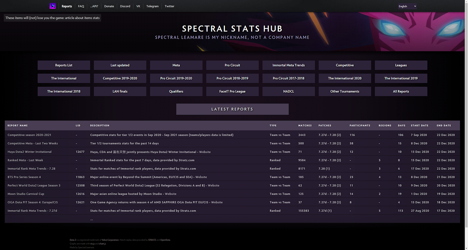The height and width of the screenshot is (250, 468).
Task: Open the VK nav link
Action: click(x=138, y=6)
